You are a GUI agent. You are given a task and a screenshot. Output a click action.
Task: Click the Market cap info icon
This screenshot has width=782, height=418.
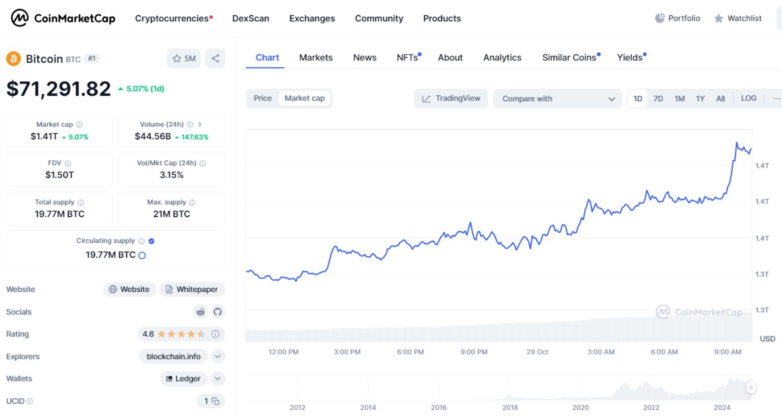pos(79,125)
